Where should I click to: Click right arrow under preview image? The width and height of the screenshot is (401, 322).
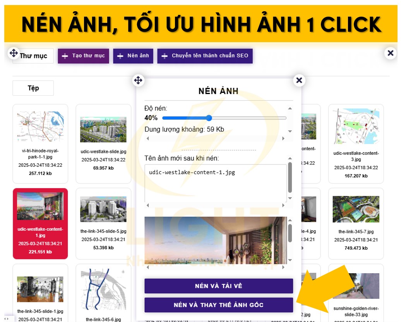coord(283,267)
